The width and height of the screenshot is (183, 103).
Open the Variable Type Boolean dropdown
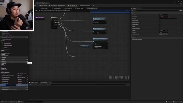pyautogui.click(x=164, y=17)
